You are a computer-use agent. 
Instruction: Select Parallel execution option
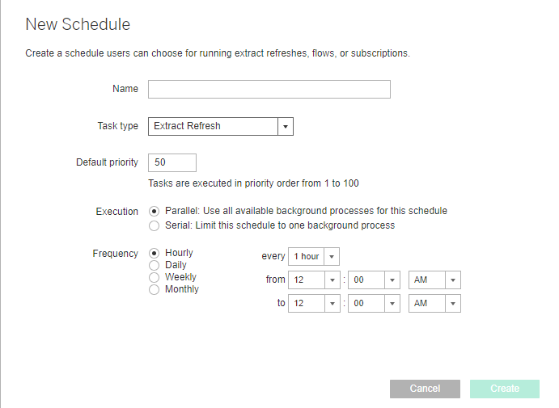click(155, 211)
